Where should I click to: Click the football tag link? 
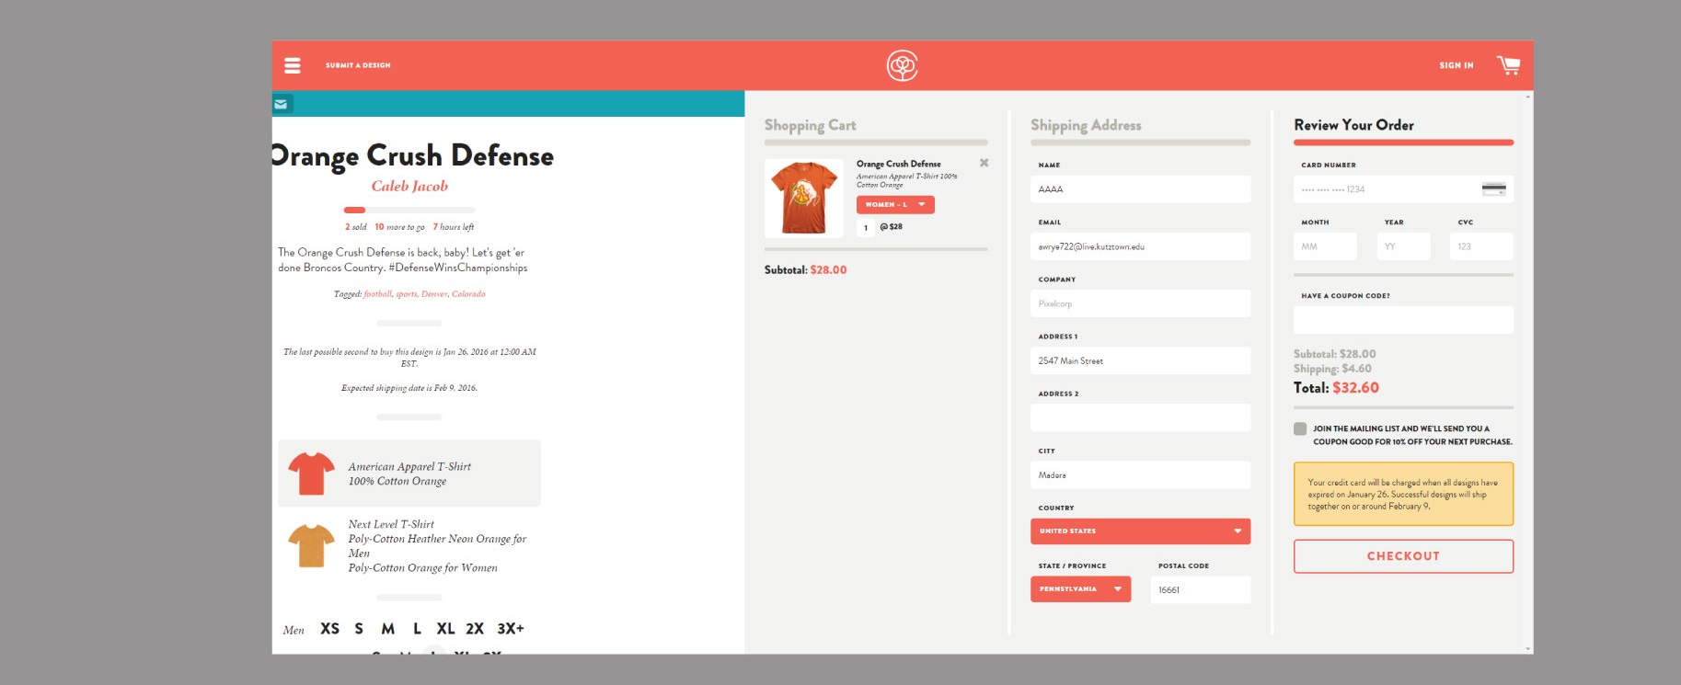(x=377, y=294)
